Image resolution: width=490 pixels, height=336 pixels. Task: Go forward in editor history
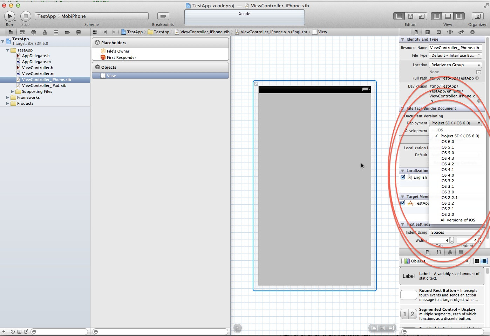point(114,32)
